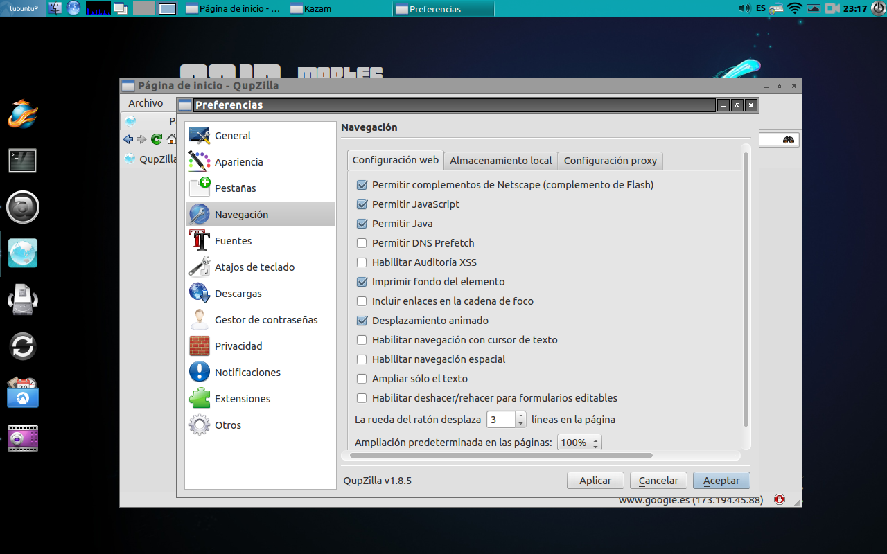The height and width of the screenshot is (554, 887).
Task: Click the QupZilla reload icon
Action: click(x=157, y=139)
